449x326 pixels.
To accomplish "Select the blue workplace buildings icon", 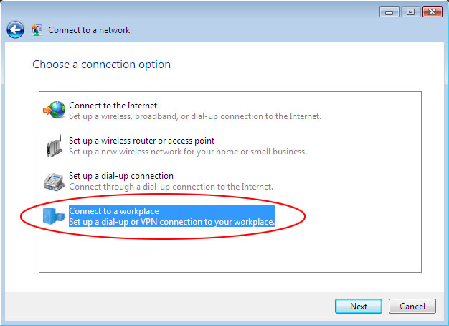I will [54, 216].
